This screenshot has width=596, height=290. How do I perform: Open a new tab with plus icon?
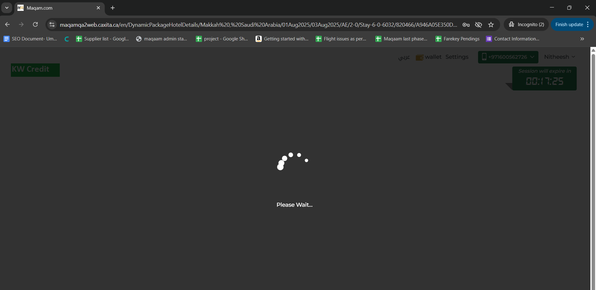point(113,8)
